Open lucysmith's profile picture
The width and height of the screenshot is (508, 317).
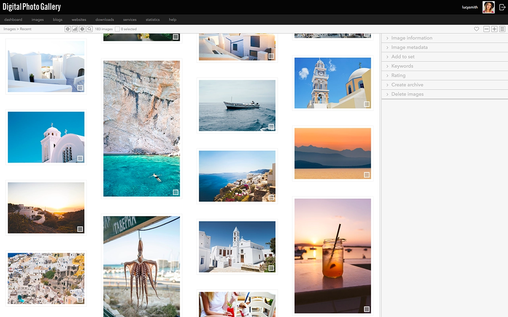click(x=489, y=7)
